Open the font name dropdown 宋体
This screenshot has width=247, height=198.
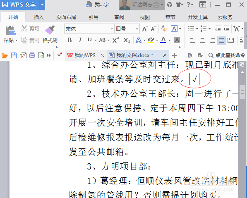[112, 29]
